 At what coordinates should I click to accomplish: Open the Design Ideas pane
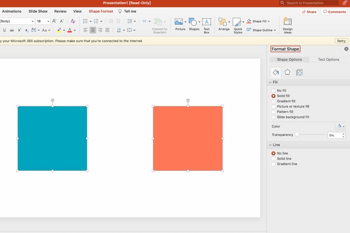[288, 22]
